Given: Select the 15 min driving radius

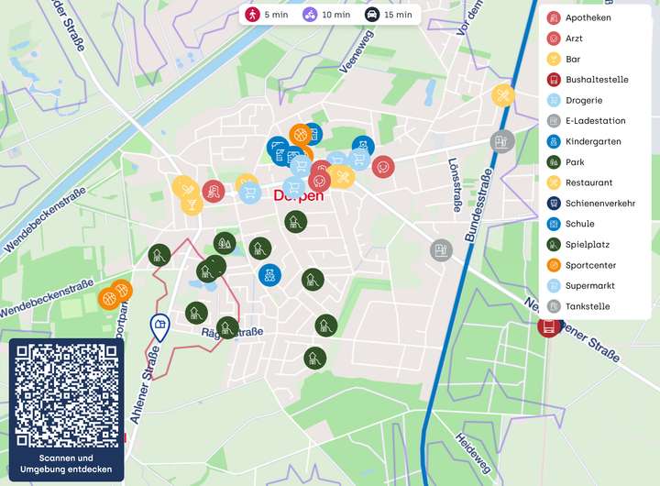Looking at the screenshot, I should pyautogui.click(x=389, y=15).
